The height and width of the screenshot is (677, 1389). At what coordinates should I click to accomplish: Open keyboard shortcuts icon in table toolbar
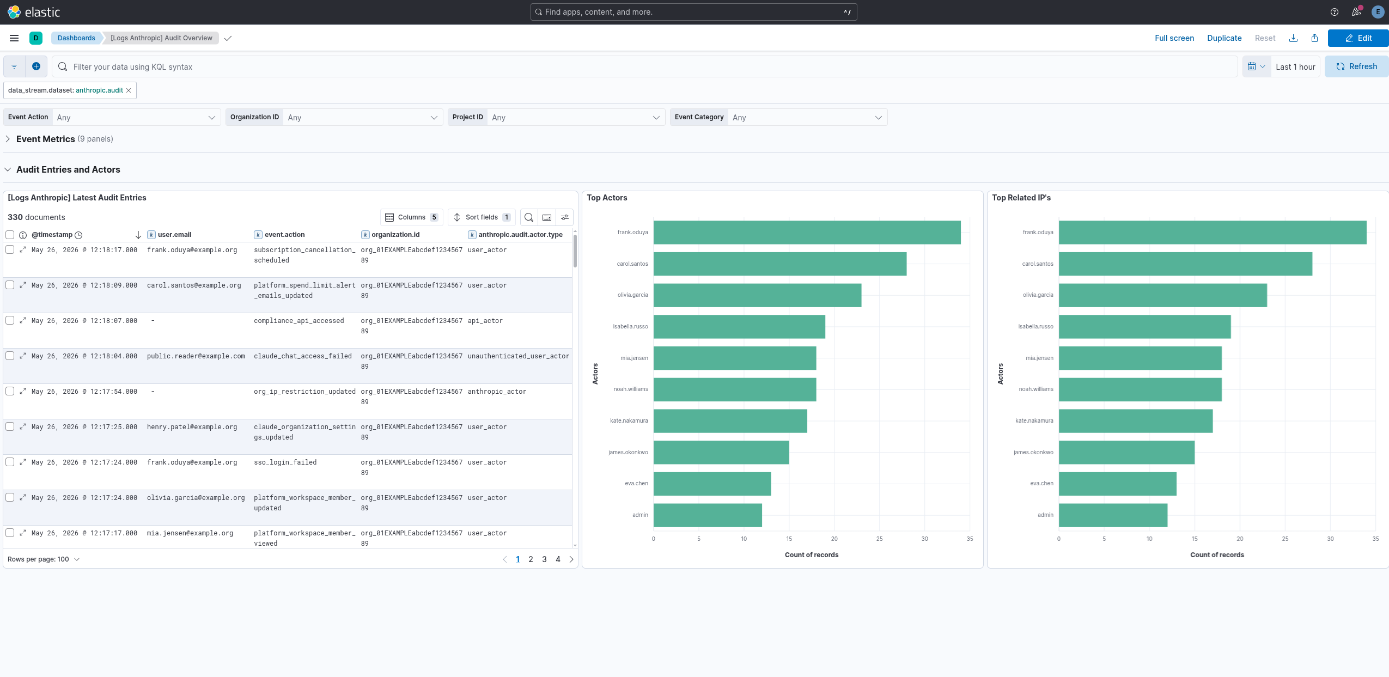click(547, 217)
